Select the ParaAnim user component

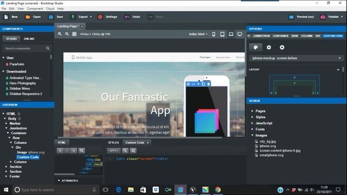point(17,64)
